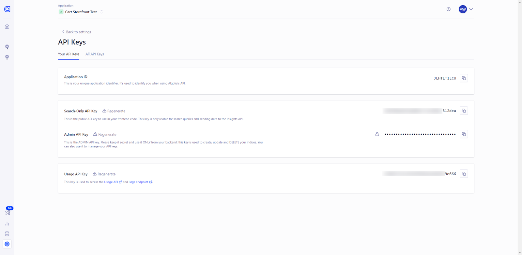Viewport: 522px width, 255px height.
Task: Open the Settings gear icon in sidebar
Action: point(7,244)
